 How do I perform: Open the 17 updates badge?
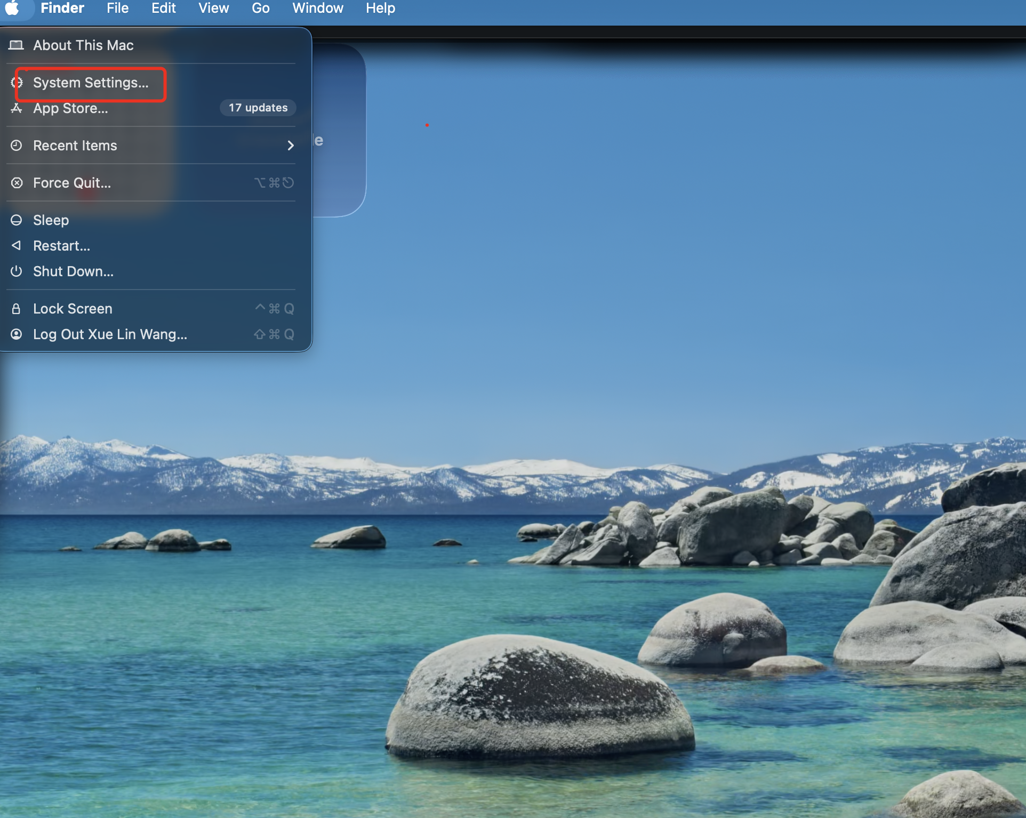coord(258,108)
